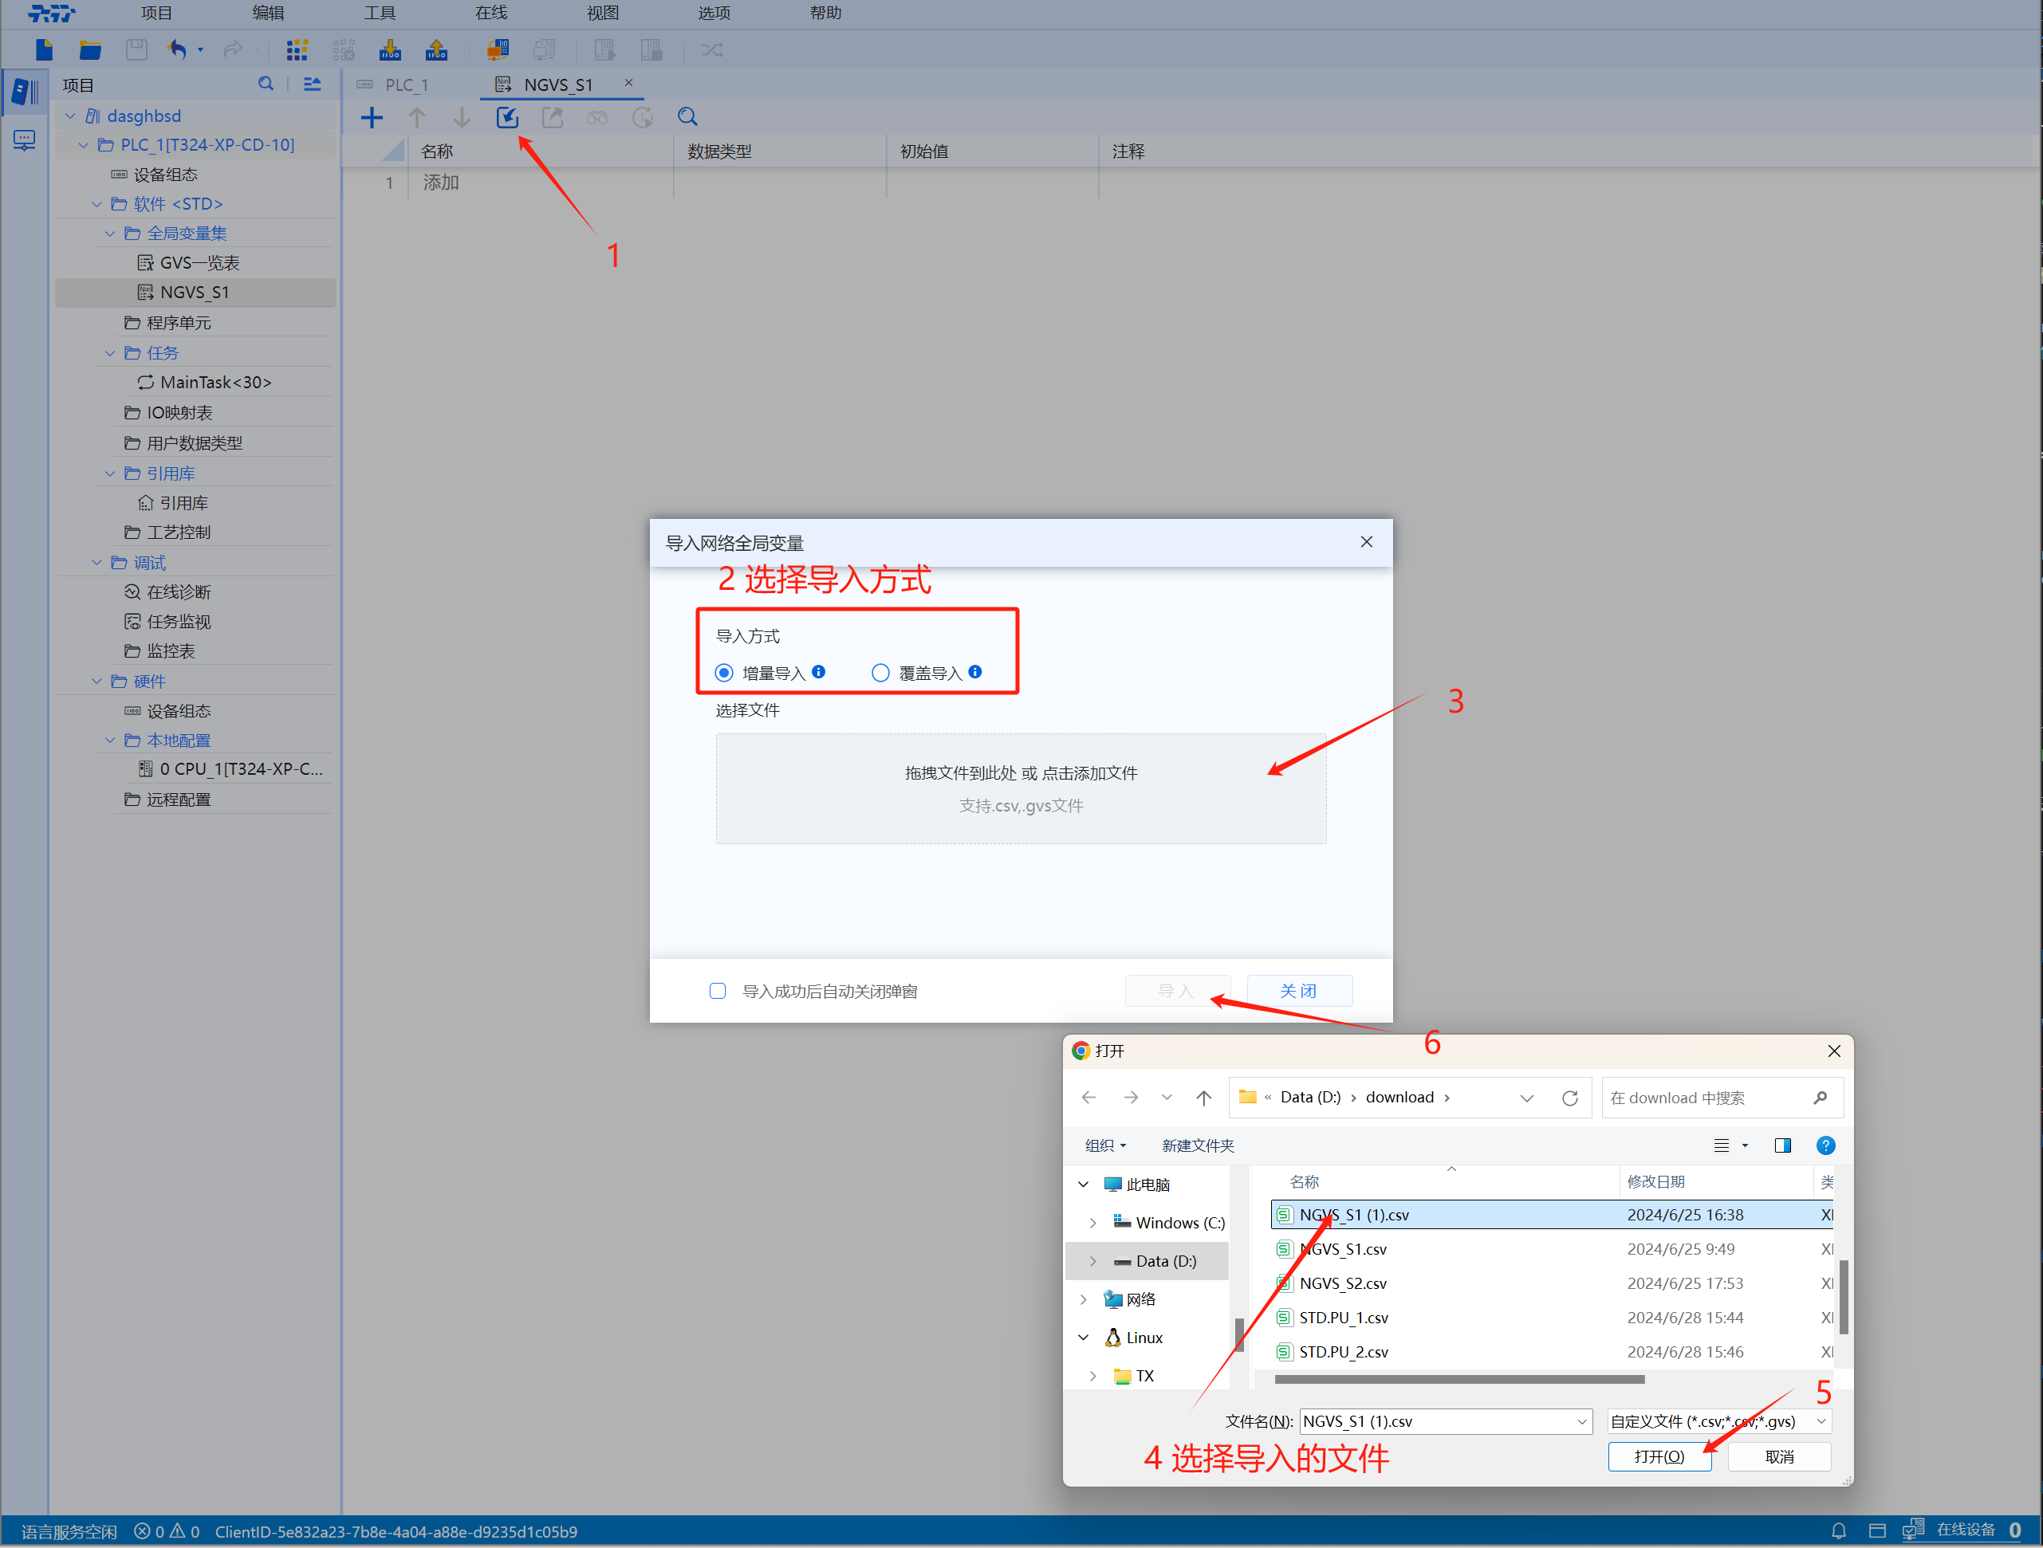The height and width of the screenshot is (1548, 2043).
Task: Click the open project folder icon
Action: pyautogui.click(x=89, y=50)
